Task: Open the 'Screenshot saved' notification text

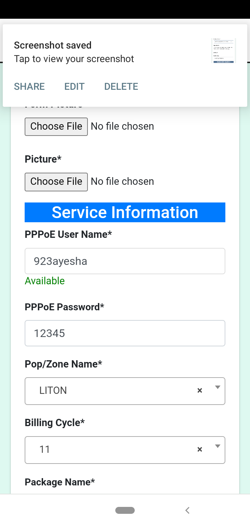Action: click(52, 45)
